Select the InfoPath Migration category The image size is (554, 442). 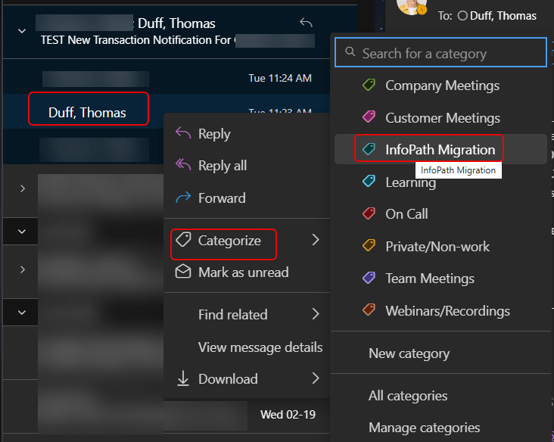click(440, 150)
